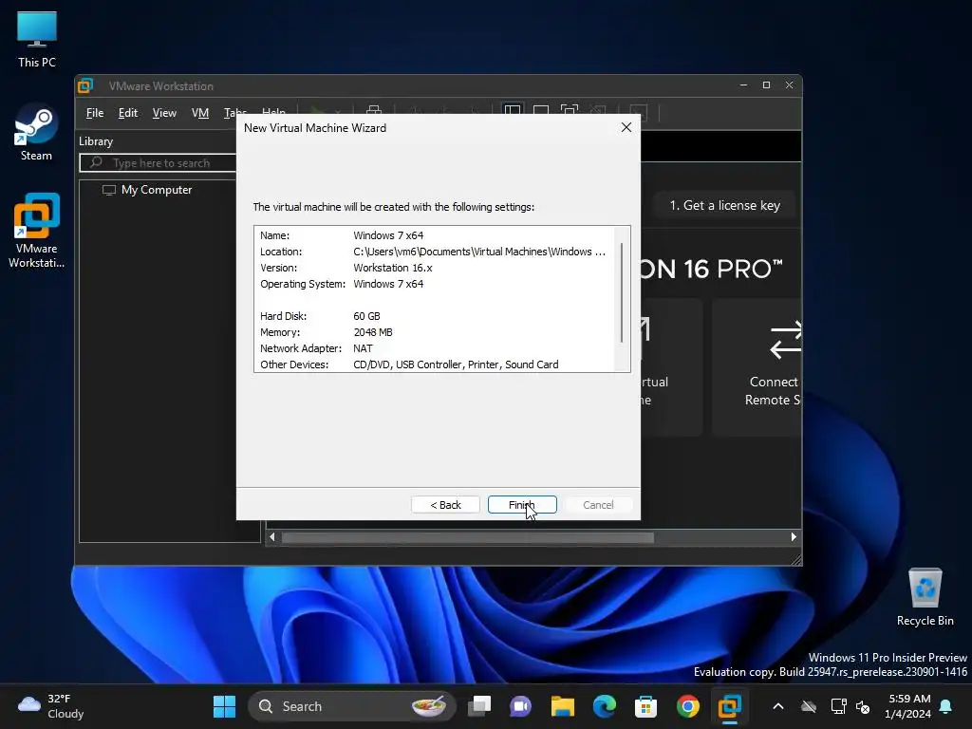
Task: Go back with the < Back button
Action: click(445, 505)
